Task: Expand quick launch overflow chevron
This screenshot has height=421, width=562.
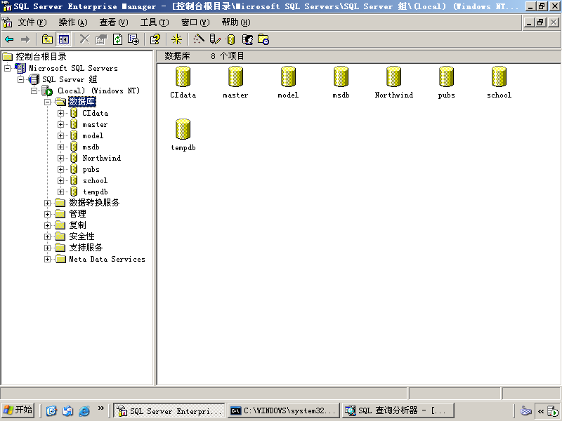Action: tap(100, 408)
